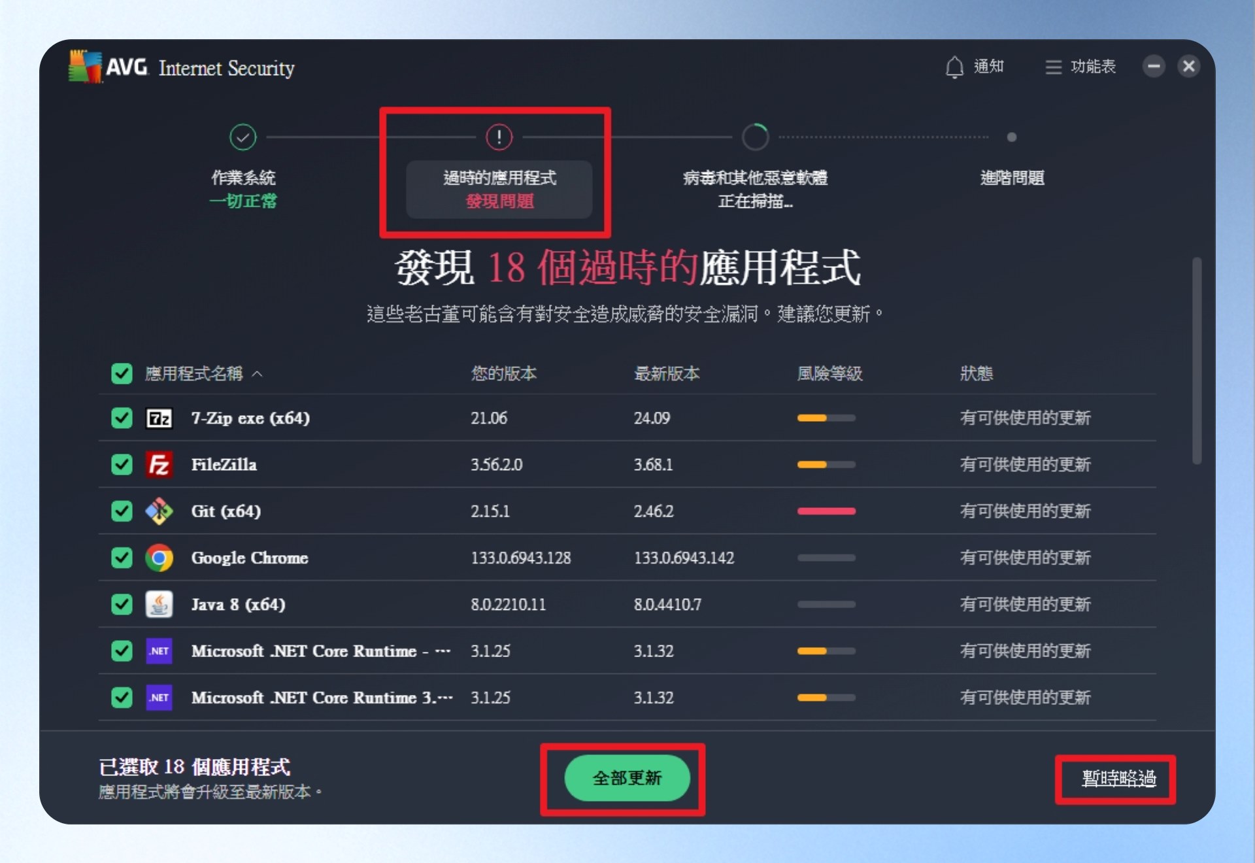Click the 狀態 column header

977,374
